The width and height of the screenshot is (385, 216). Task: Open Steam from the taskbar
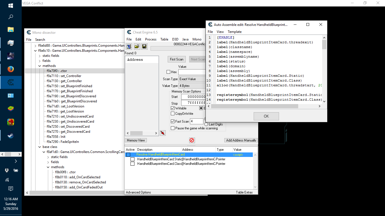11,136
